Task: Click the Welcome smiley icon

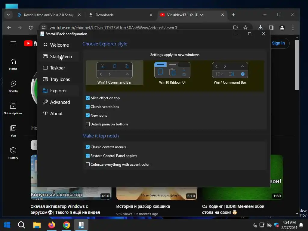Action: (x=45, y=45)
